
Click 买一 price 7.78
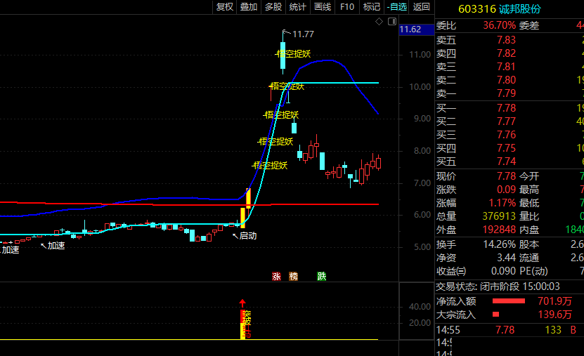506,108
